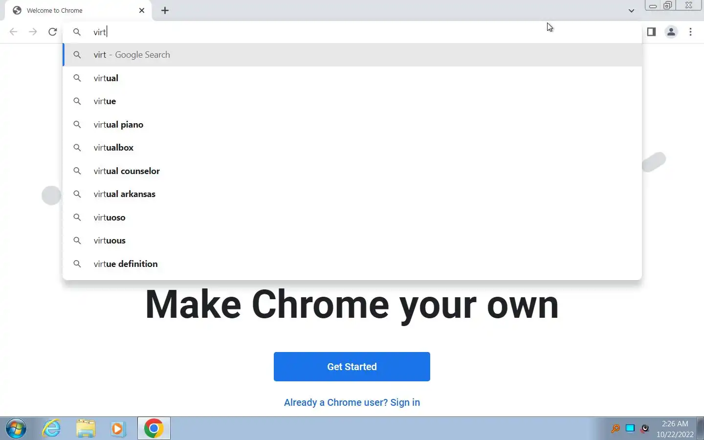Click the search icon beside 'virtualbox'
704x440 pixels.
point(77,148)
